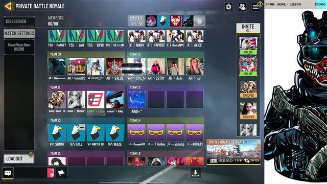Select the eagle spectator avatar
The width and height of the screenshot is (327, 184).
point(163,21)
